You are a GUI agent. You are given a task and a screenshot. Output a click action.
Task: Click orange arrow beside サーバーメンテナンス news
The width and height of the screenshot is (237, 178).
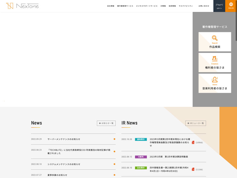pos(114,139)
